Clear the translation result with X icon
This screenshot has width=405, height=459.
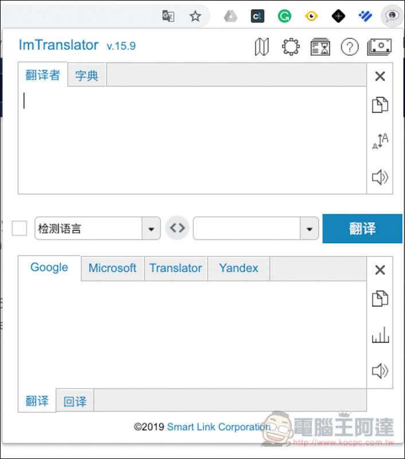(380, 270)
